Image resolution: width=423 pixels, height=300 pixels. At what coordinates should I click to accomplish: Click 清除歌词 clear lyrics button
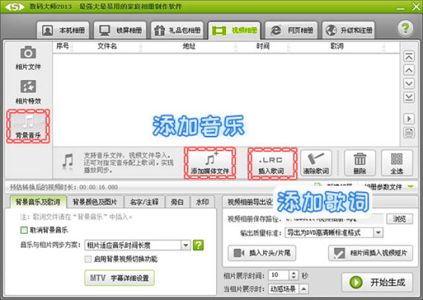(x=316, y=163)
